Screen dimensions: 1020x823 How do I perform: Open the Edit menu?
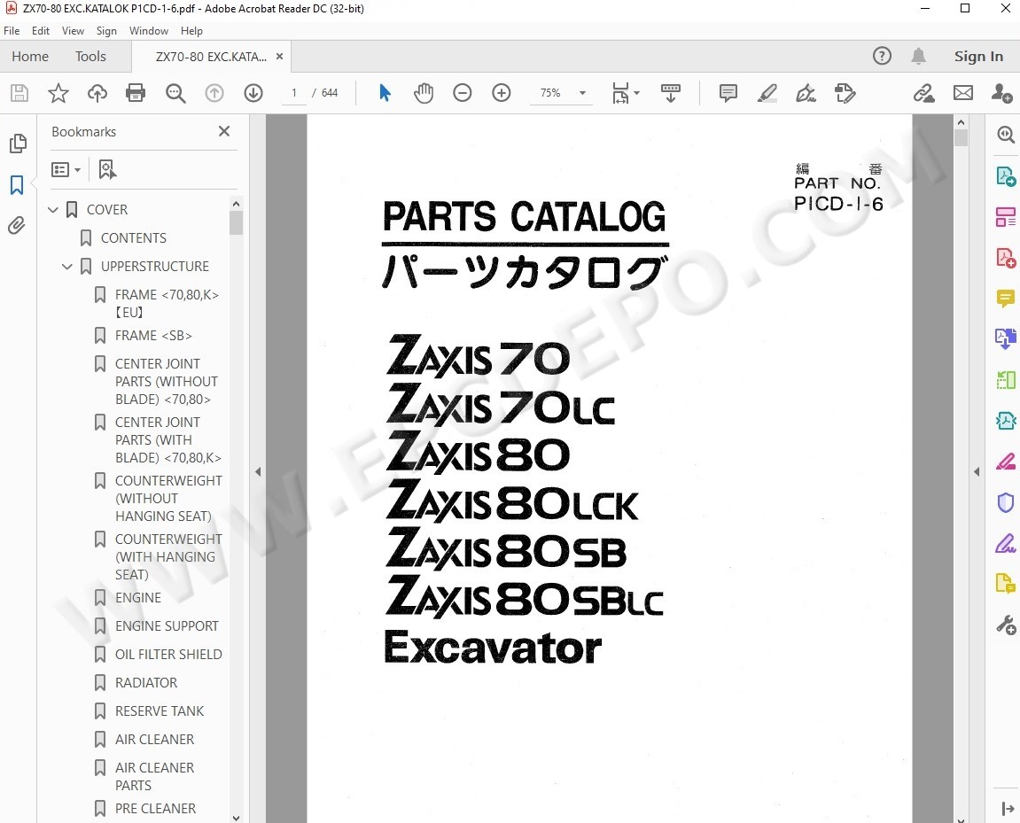[x=41, y=30]
